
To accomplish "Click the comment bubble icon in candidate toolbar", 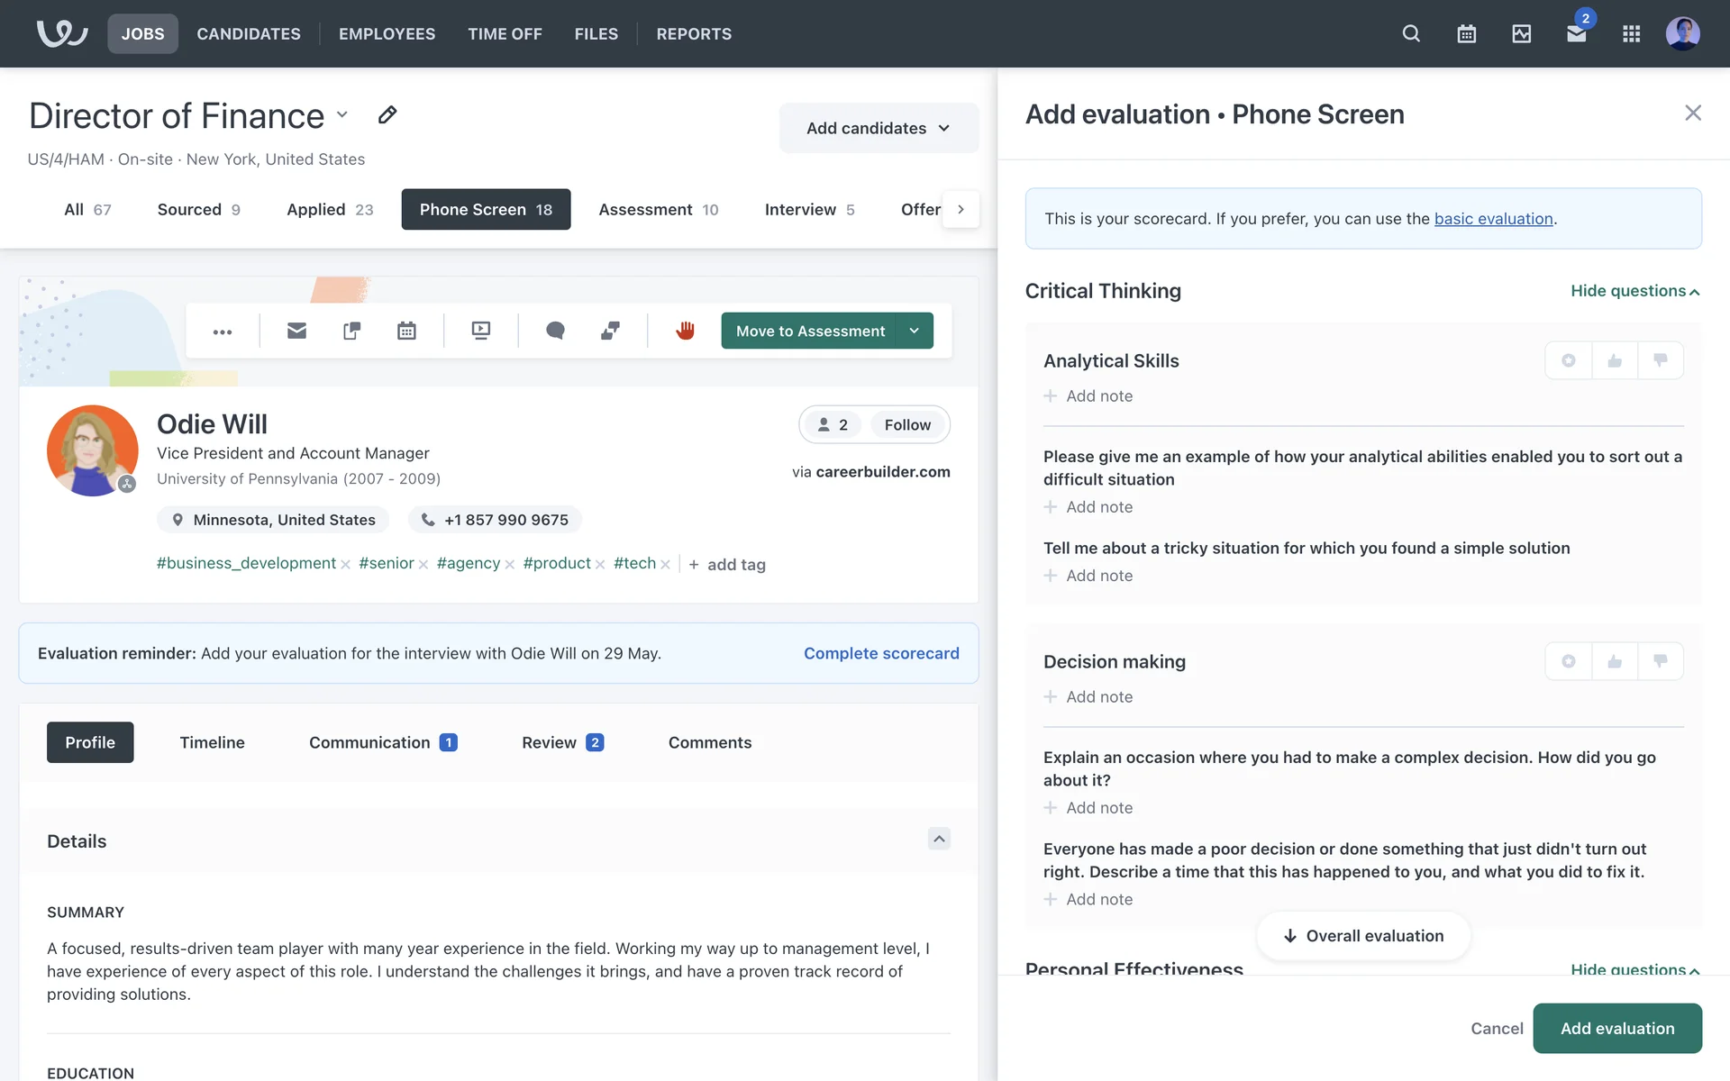I will point(555,331).
